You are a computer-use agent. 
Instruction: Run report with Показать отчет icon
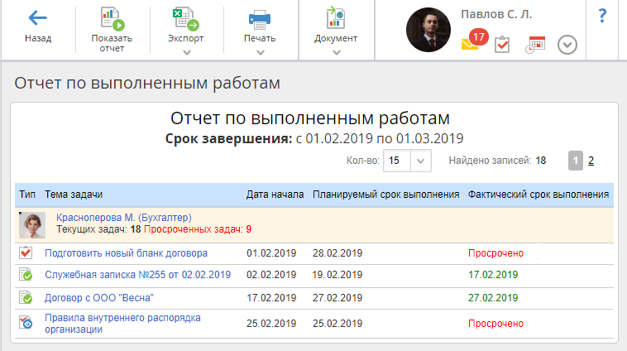click(x=112, y=19)
